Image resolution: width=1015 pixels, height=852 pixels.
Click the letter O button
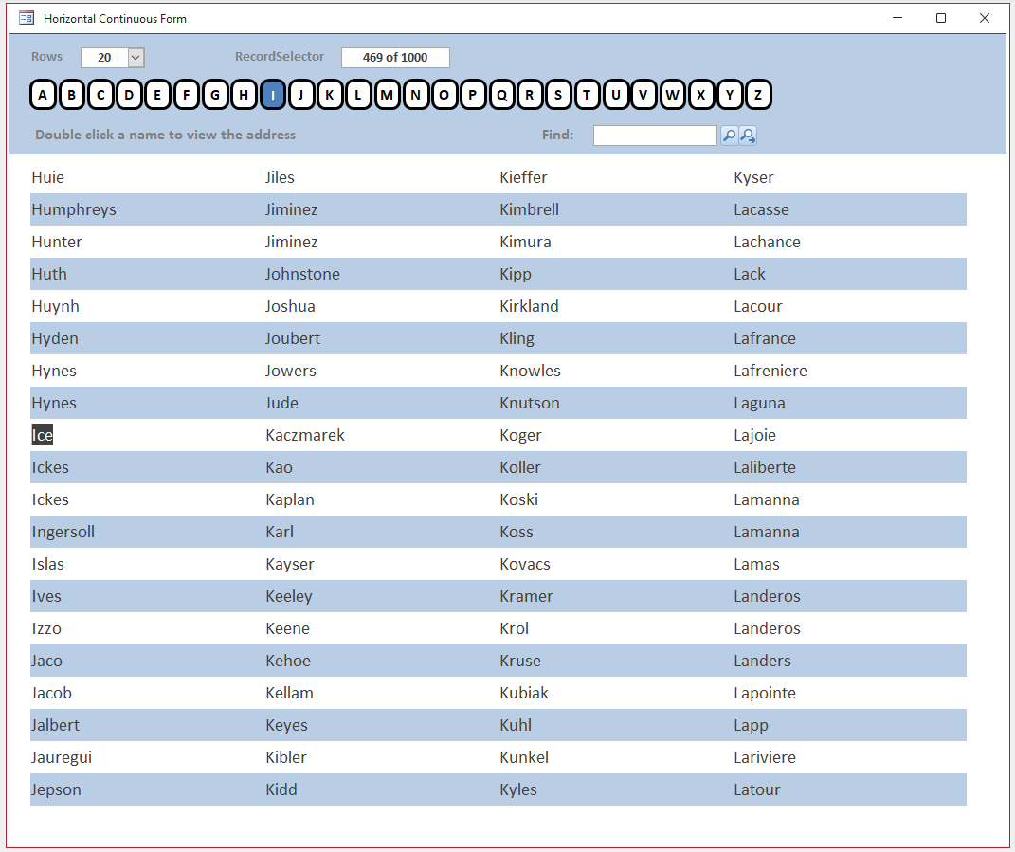(444, 95)
